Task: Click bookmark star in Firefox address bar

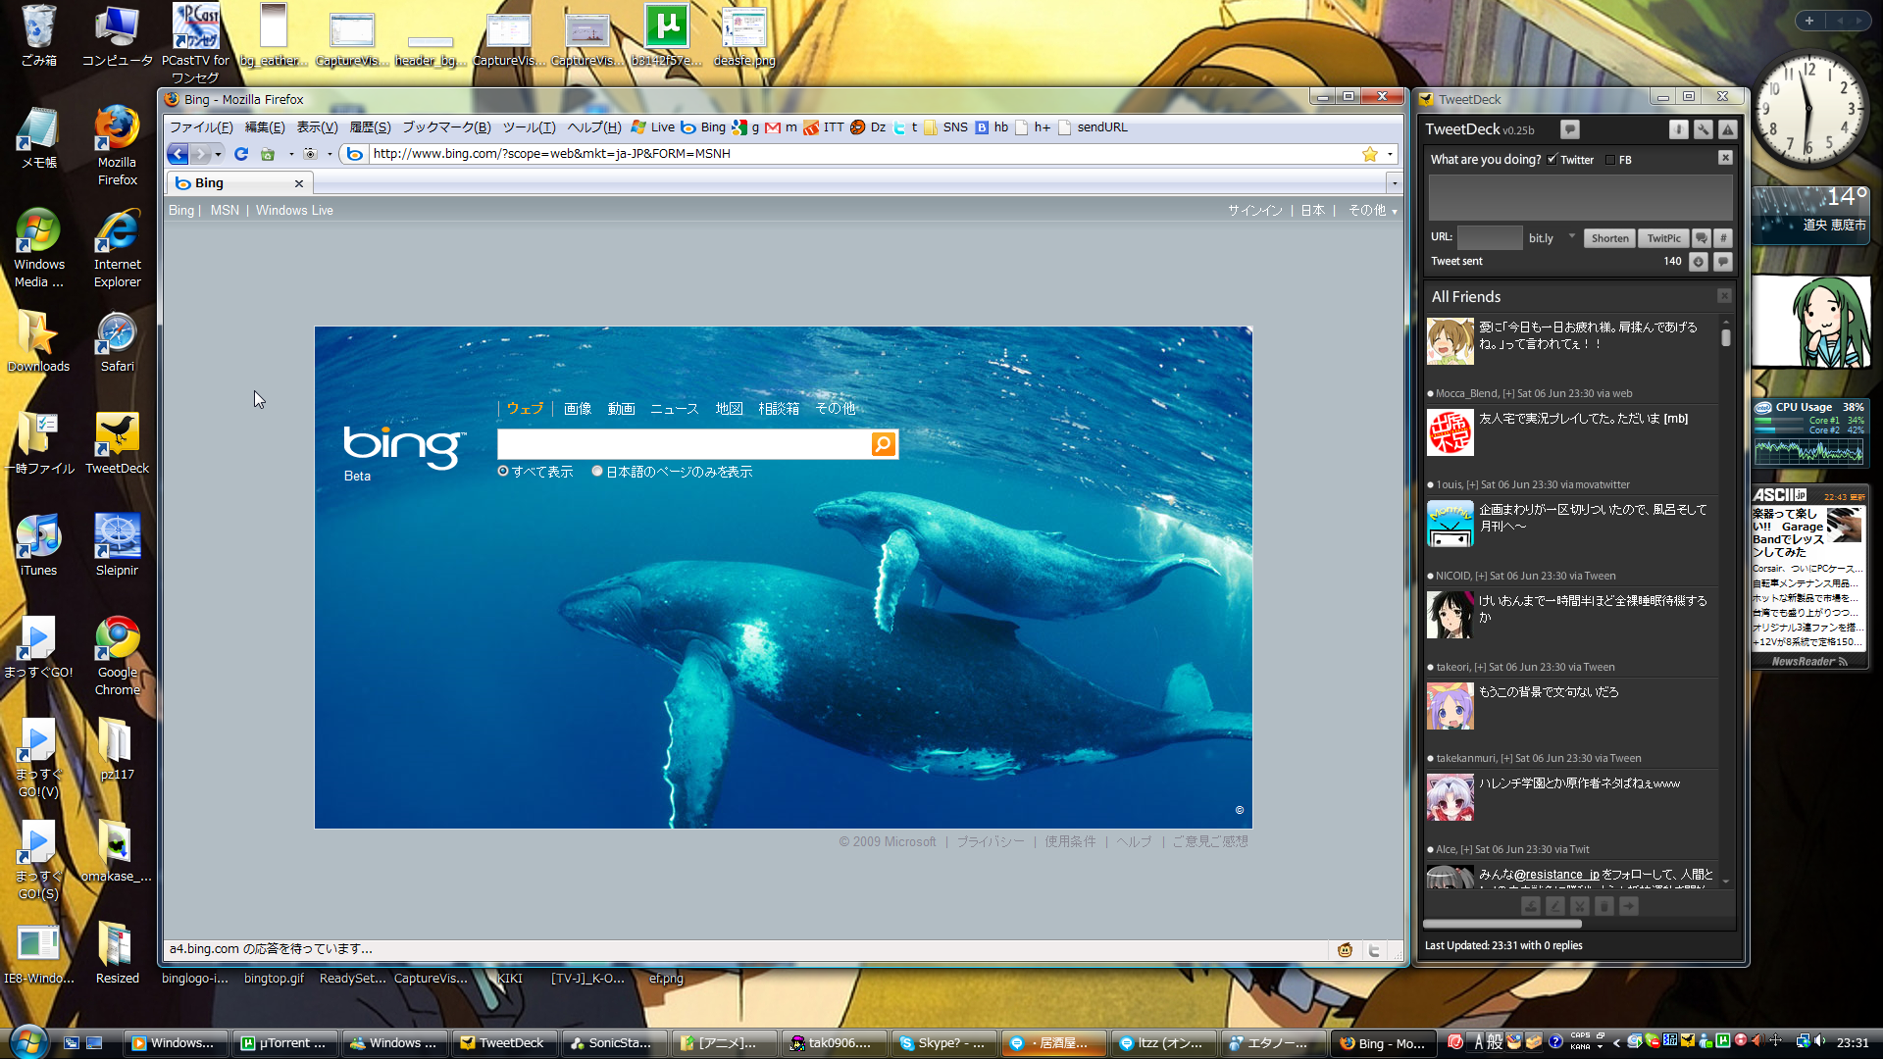Action: click(1370, 154)
